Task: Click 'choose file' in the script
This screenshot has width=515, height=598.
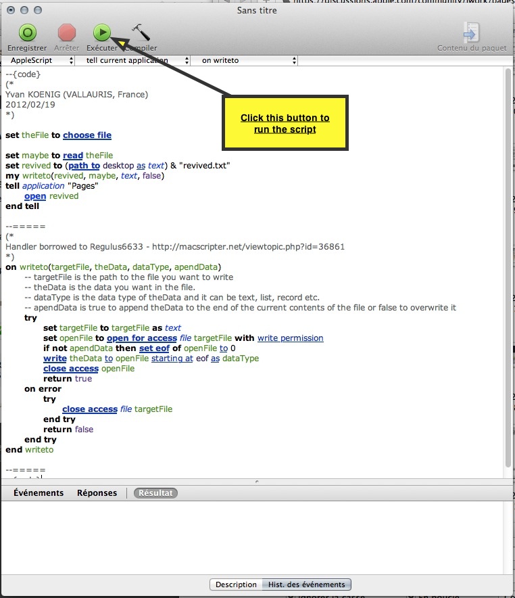Action: (x=87, y=135)
